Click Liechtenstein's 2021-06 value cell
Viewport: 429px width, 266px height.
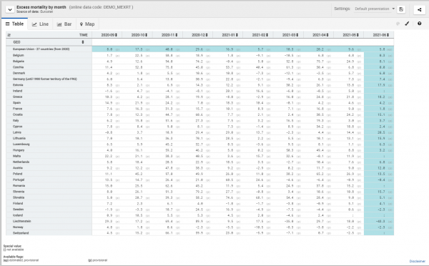(x=379, y=221)
